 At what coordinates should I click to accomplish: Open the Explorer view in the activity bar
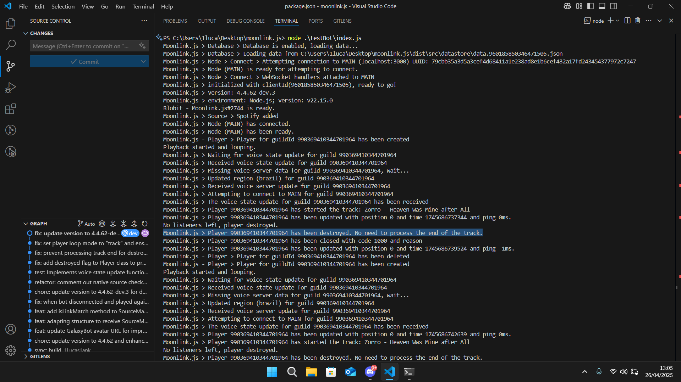point(11,24)
